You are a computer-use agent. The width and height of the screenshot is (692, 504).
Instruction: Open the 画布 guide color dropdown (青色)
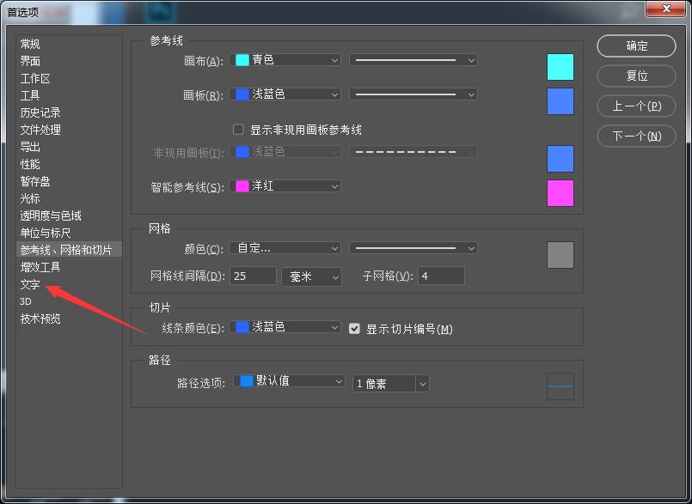(285, 60)
